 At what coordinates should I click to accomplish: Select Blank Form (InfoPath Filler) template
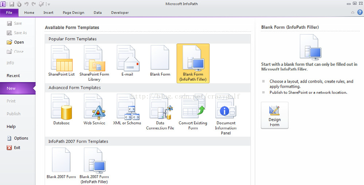(x=193, y=63)
